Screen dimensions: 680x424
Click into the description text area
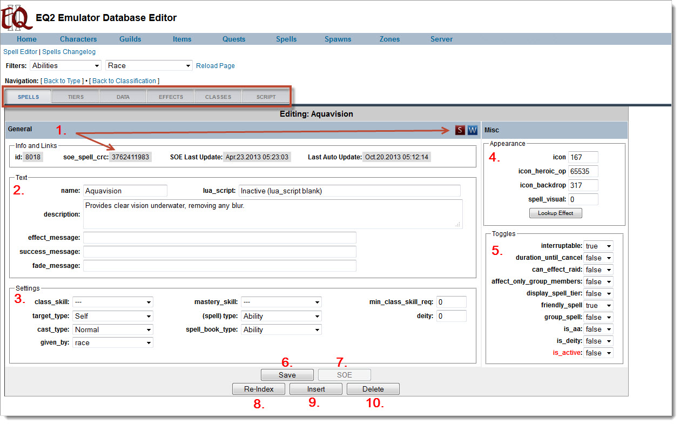coord(273,214)
